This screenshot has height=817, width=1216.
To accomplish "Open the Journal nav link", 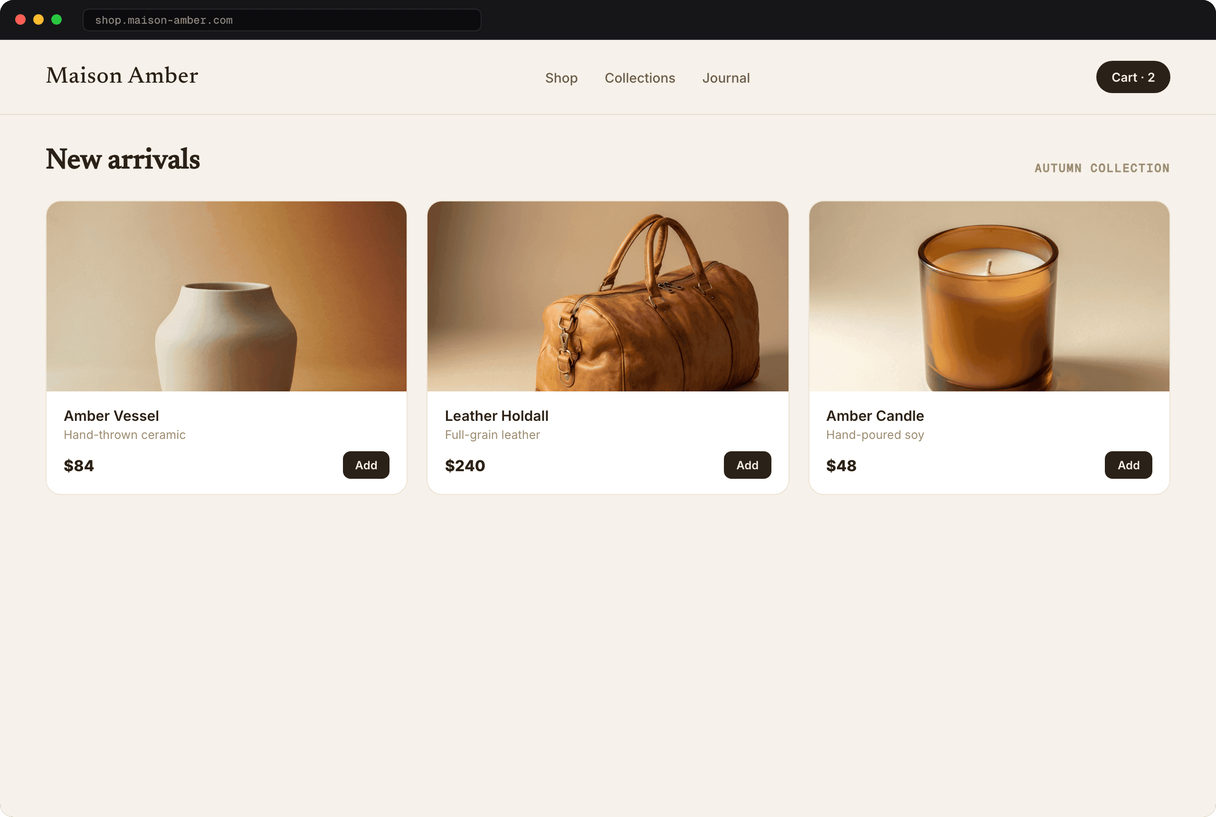I will [x=726, y=77].
